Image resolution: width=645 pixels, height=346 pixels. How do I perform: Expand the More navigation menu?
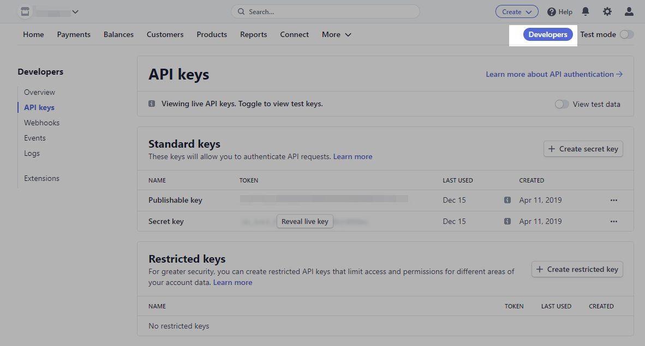click(x=336, y=34)
